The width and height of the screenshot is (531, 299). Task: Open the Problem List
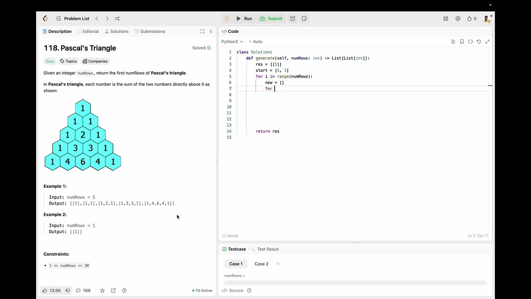coord(73,19)
